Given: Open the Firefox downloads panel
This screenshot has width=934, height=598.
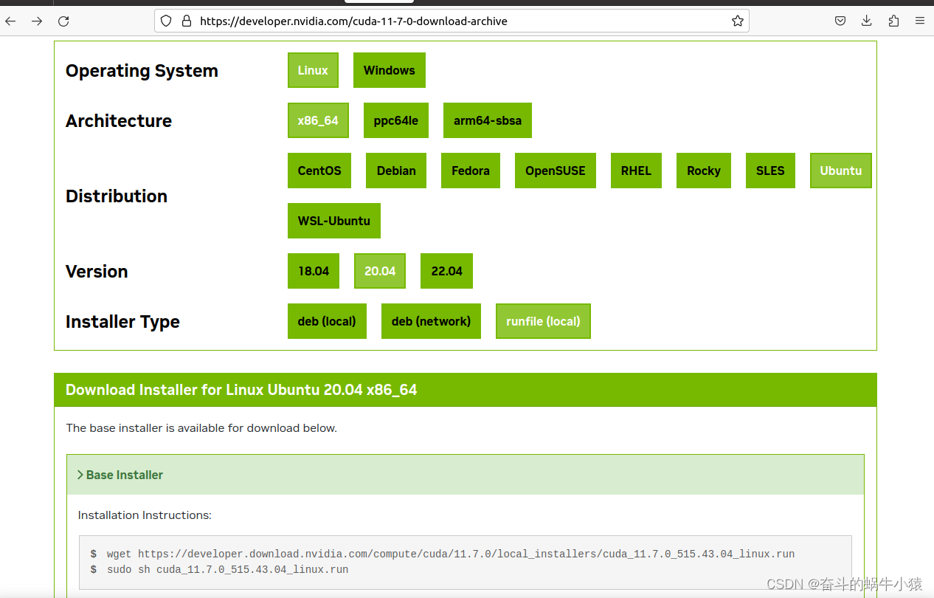Looking at the screenshot, I should pos(867,21).
